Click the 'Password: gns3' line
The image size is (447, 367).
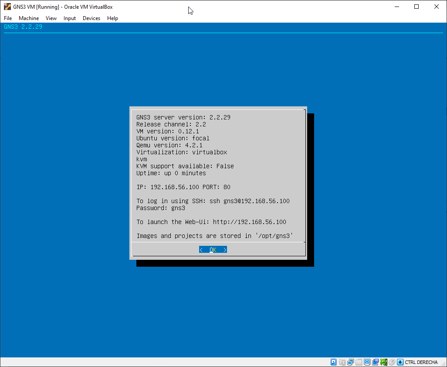tap(161, 208)
